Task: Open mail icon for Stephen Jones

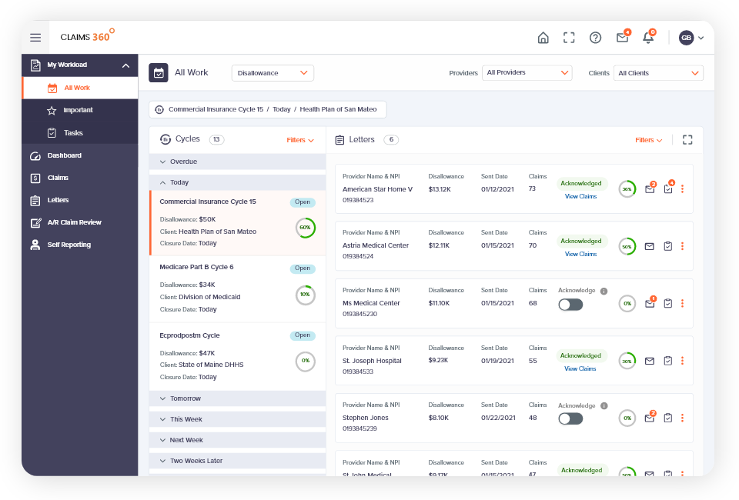Action: click(650, 418)
